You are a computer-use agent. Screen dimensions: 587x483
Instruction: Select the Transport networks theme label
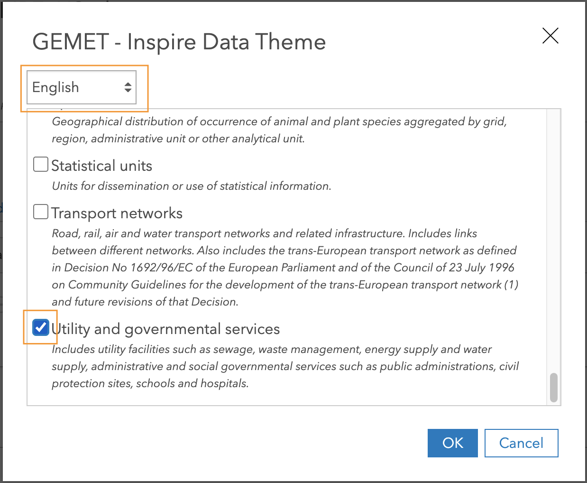pyautogui.click(x=117, y=213)
